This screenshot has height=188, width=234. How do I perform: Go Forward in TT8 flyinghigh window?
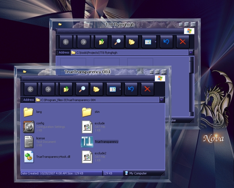pyautogui.click(x=84, y=42)
